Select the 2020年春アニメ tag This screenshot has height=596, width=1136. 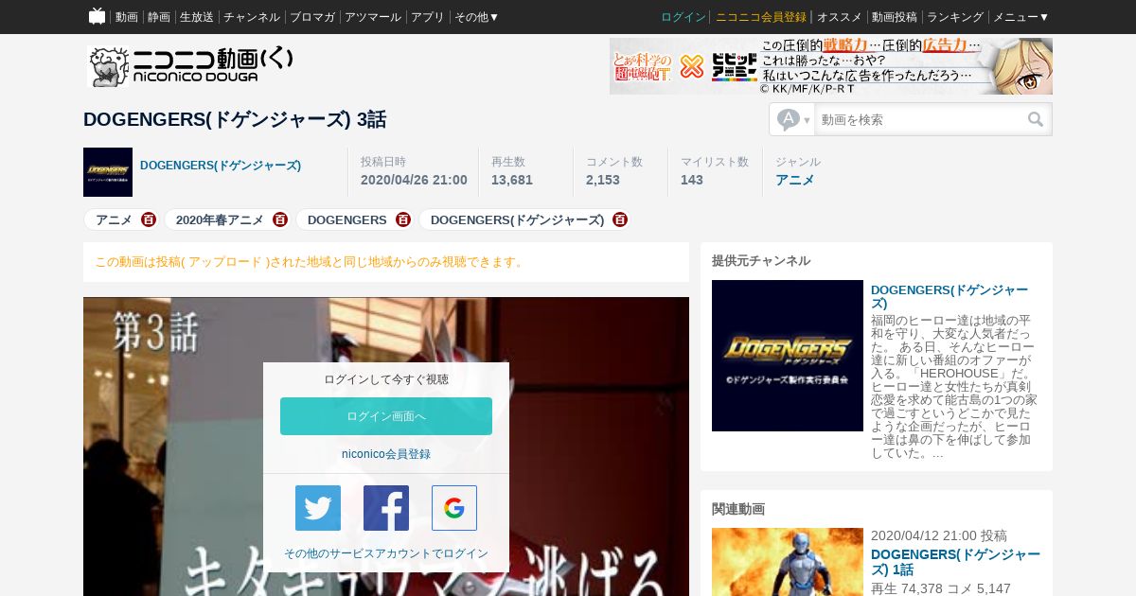pos(220,219)
